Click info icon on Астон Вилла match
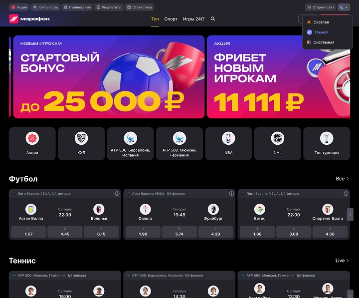Screen dimensions: 359x298 pyautogui.click(x=117, y=194)
